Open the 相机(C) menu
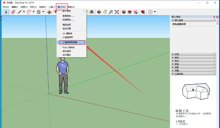 click(x=33, y=7)
